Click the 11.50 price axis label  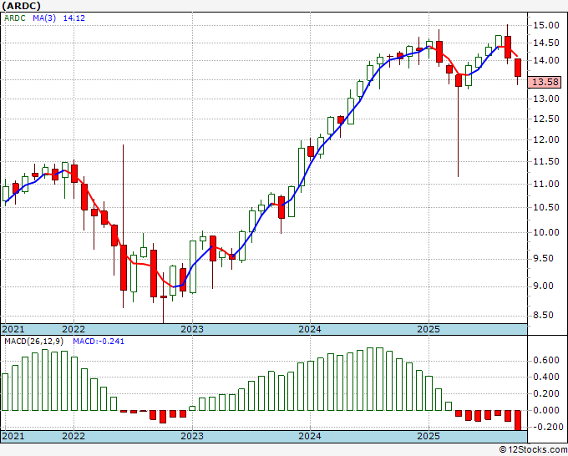tap(546, 161)
